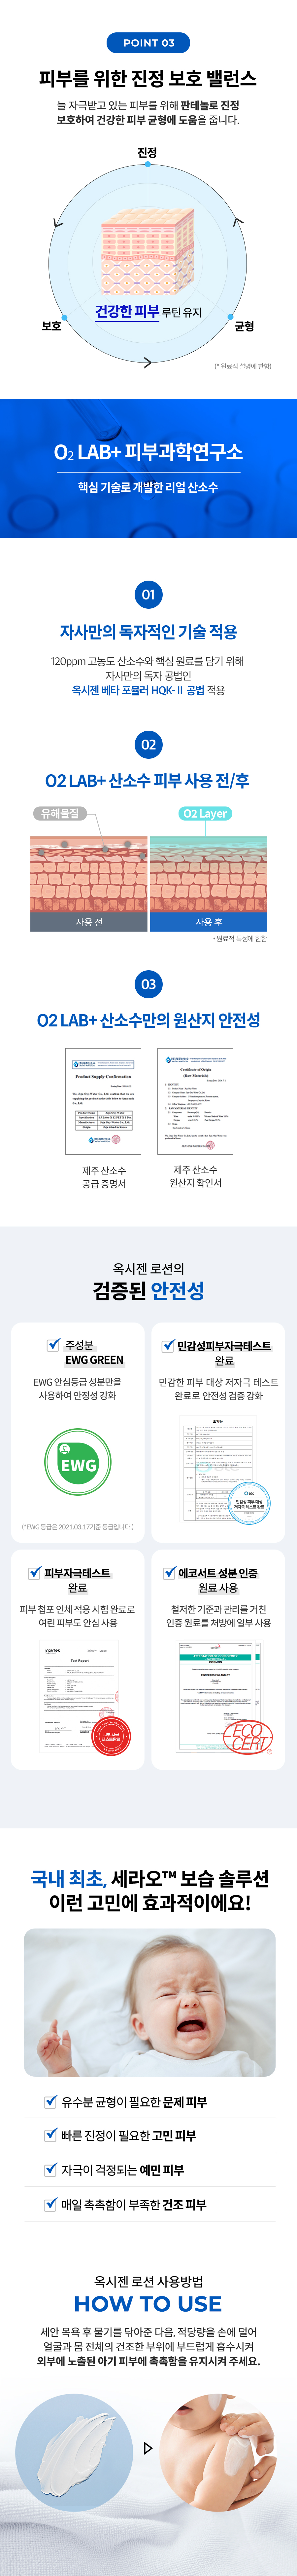The height and width of the screenshot is (2576, 297).
Task: Click the numbered 01 circle icon
Action: [x=148, y=594]
